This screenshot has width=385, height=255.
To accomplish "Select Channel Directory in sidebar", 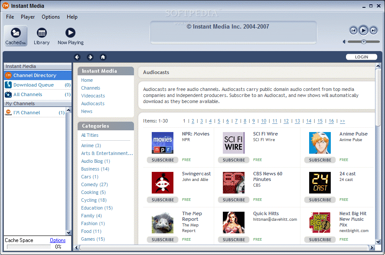I will click(38, 75).
